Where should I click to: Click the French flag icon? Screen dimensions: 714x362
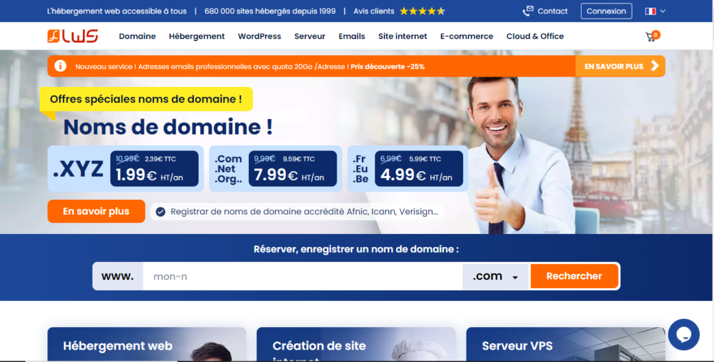point(651,11)
